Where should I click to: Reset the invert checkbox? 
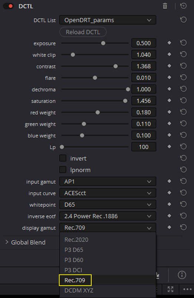point(183,158)
